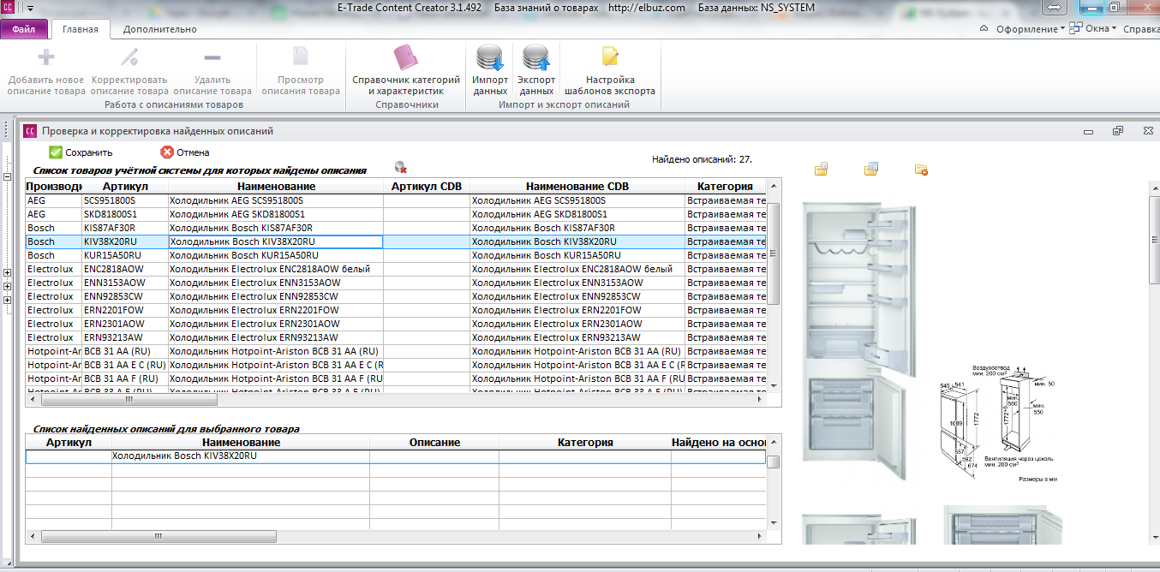Screen dimensions: 1160x572
Task: Click the Отмена button label
Action: coord(193,152)
